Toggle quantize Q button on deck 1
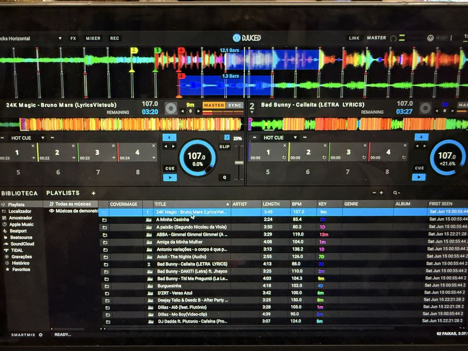Image resolution: width=468 pixels, height=351 pixels. 224,178
